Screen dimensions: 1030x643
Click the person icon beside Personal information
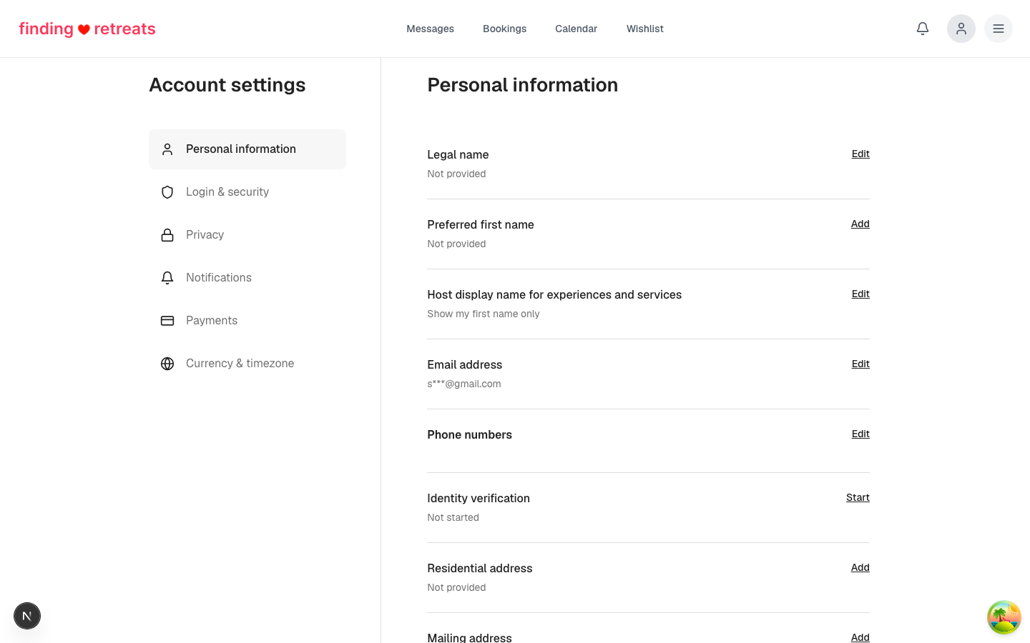pyautogui.click(x=167, y=149)
